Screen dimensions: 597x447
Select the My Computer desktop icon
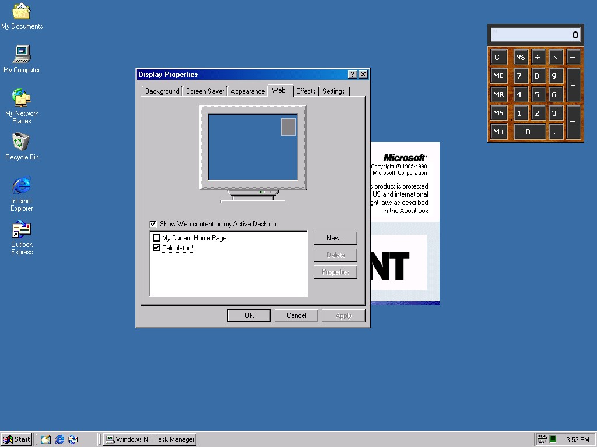pyautogui.click(x=22, y=59)
